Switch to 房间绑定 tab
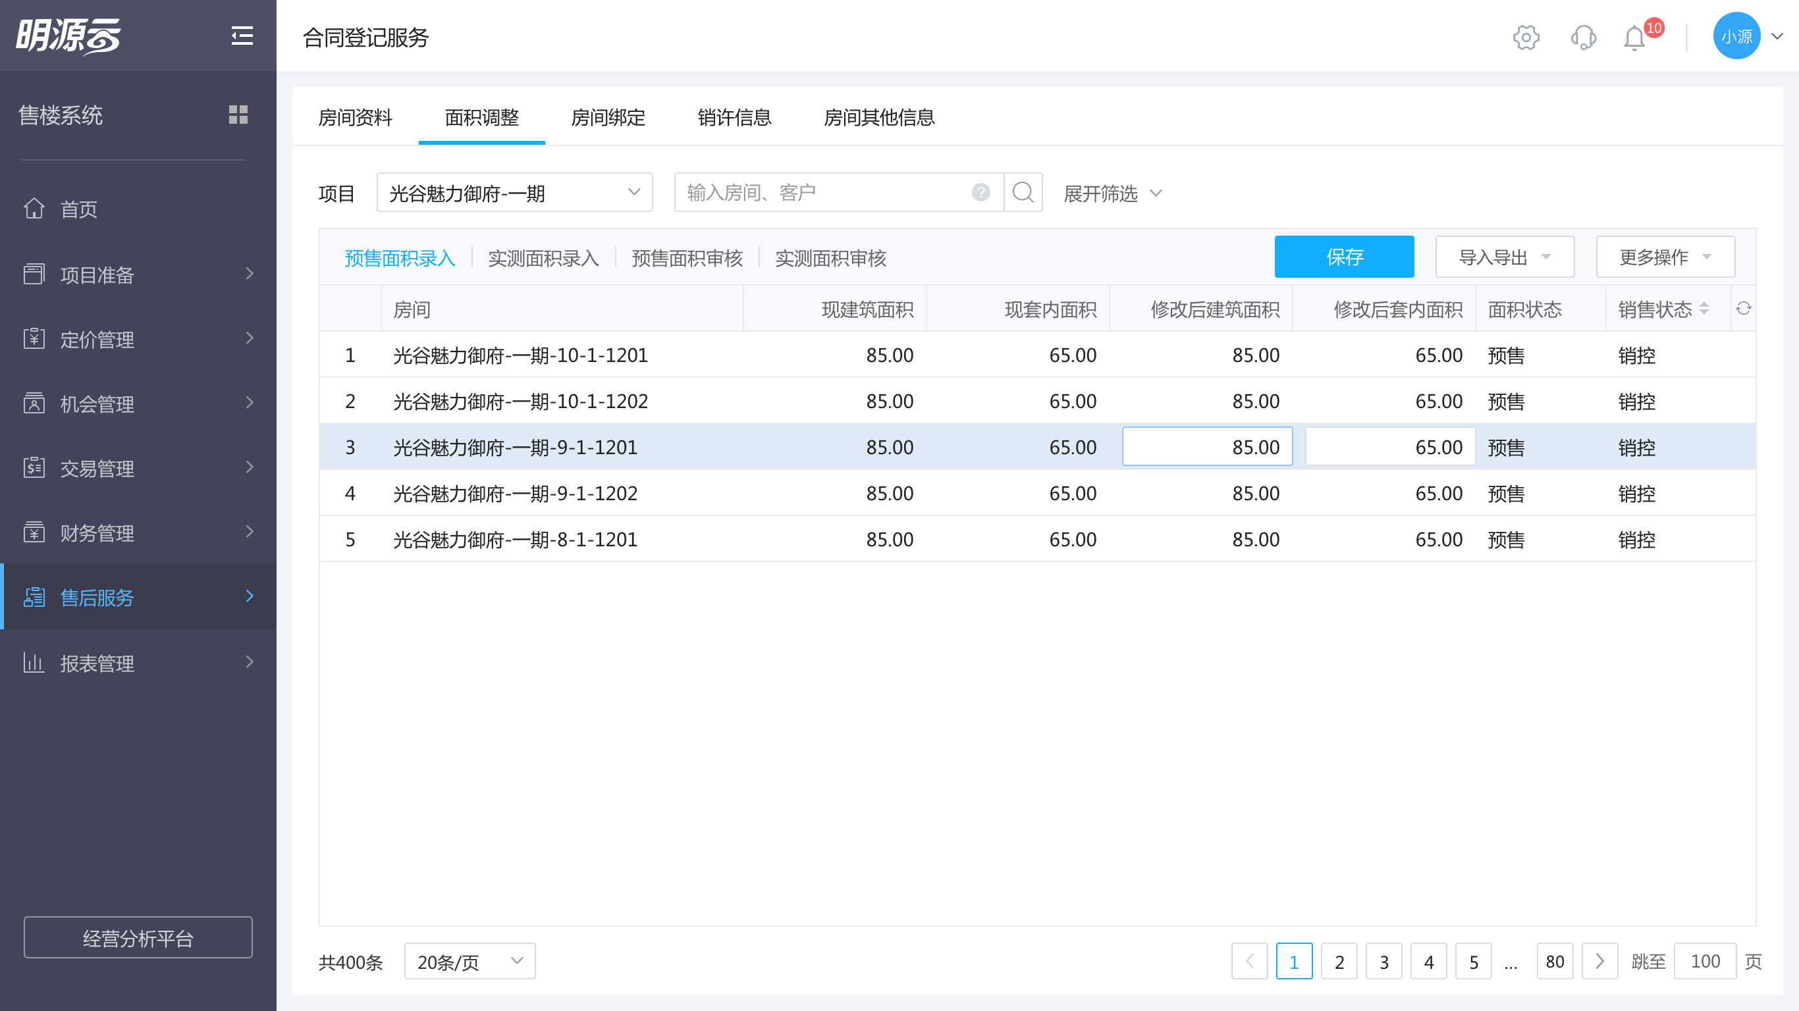This screenshot has width=1799, height=1011. click(608, 117)
